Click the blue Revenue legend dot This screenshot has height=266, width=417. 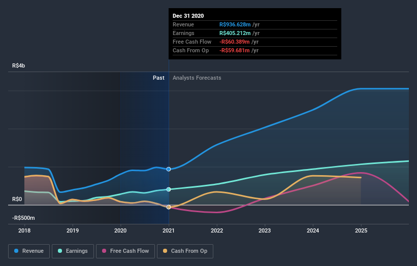(16, 251)
